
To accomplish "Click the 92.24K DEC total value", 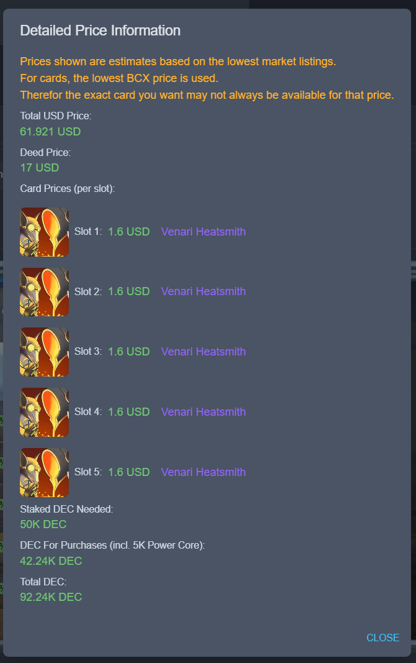I will click(51, 597).
